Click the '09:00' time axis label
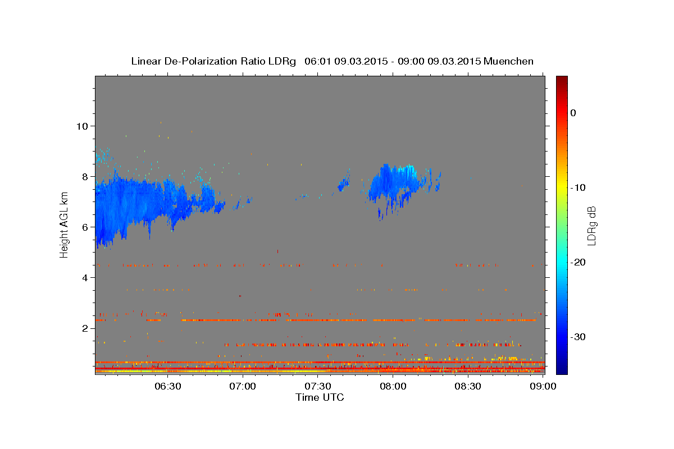 (x=543, y=386)
